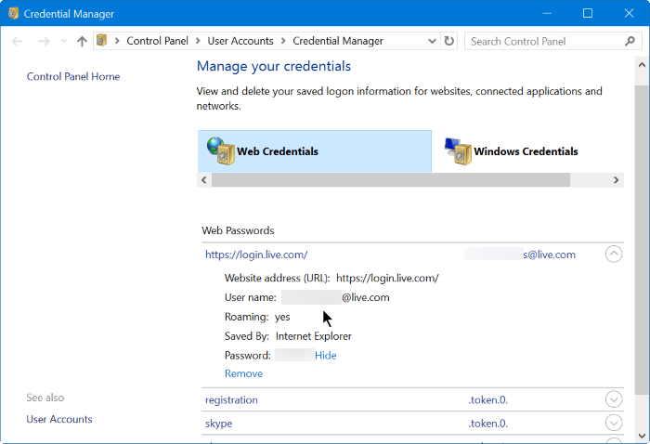The image size is (650, 444).
Task: Click the Web Passwords heading
Action: click(x=238, y=230)
